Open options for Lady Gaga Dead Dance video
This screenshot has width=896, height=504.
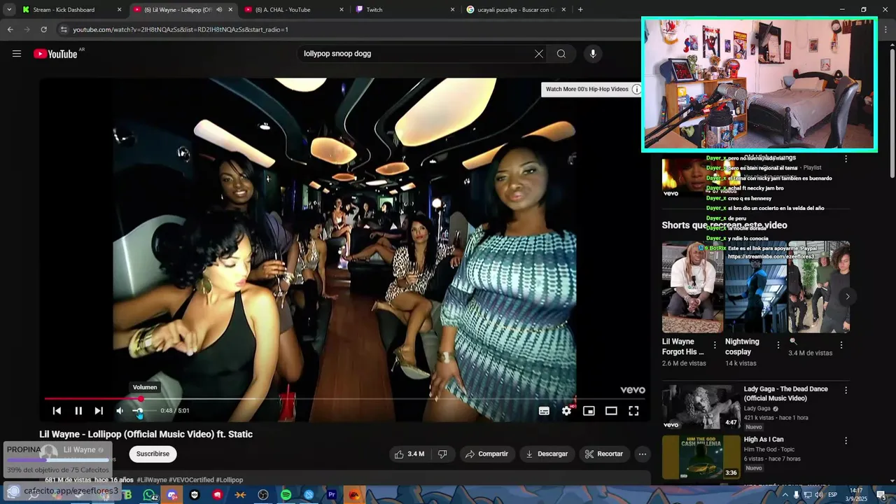click(x=846, y=390)
